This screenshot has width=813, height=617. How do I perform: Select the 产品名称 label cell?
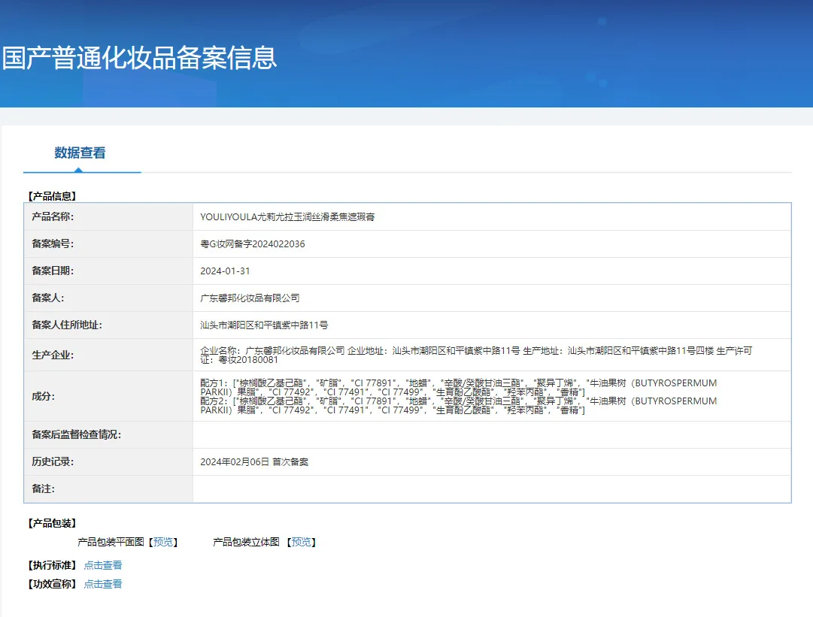pos(108,216)
